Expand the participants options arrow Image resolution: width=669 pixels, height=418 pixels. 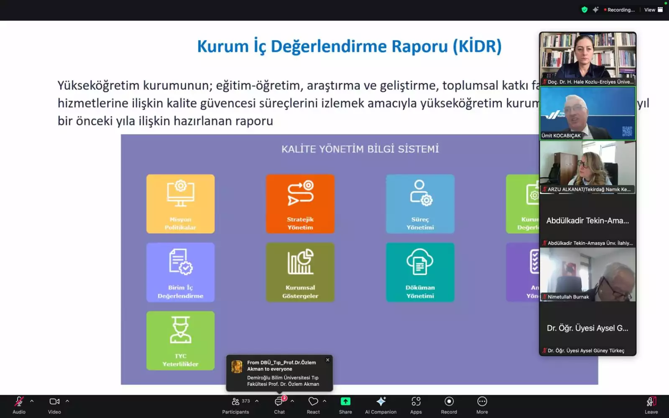tap(257, 401)
